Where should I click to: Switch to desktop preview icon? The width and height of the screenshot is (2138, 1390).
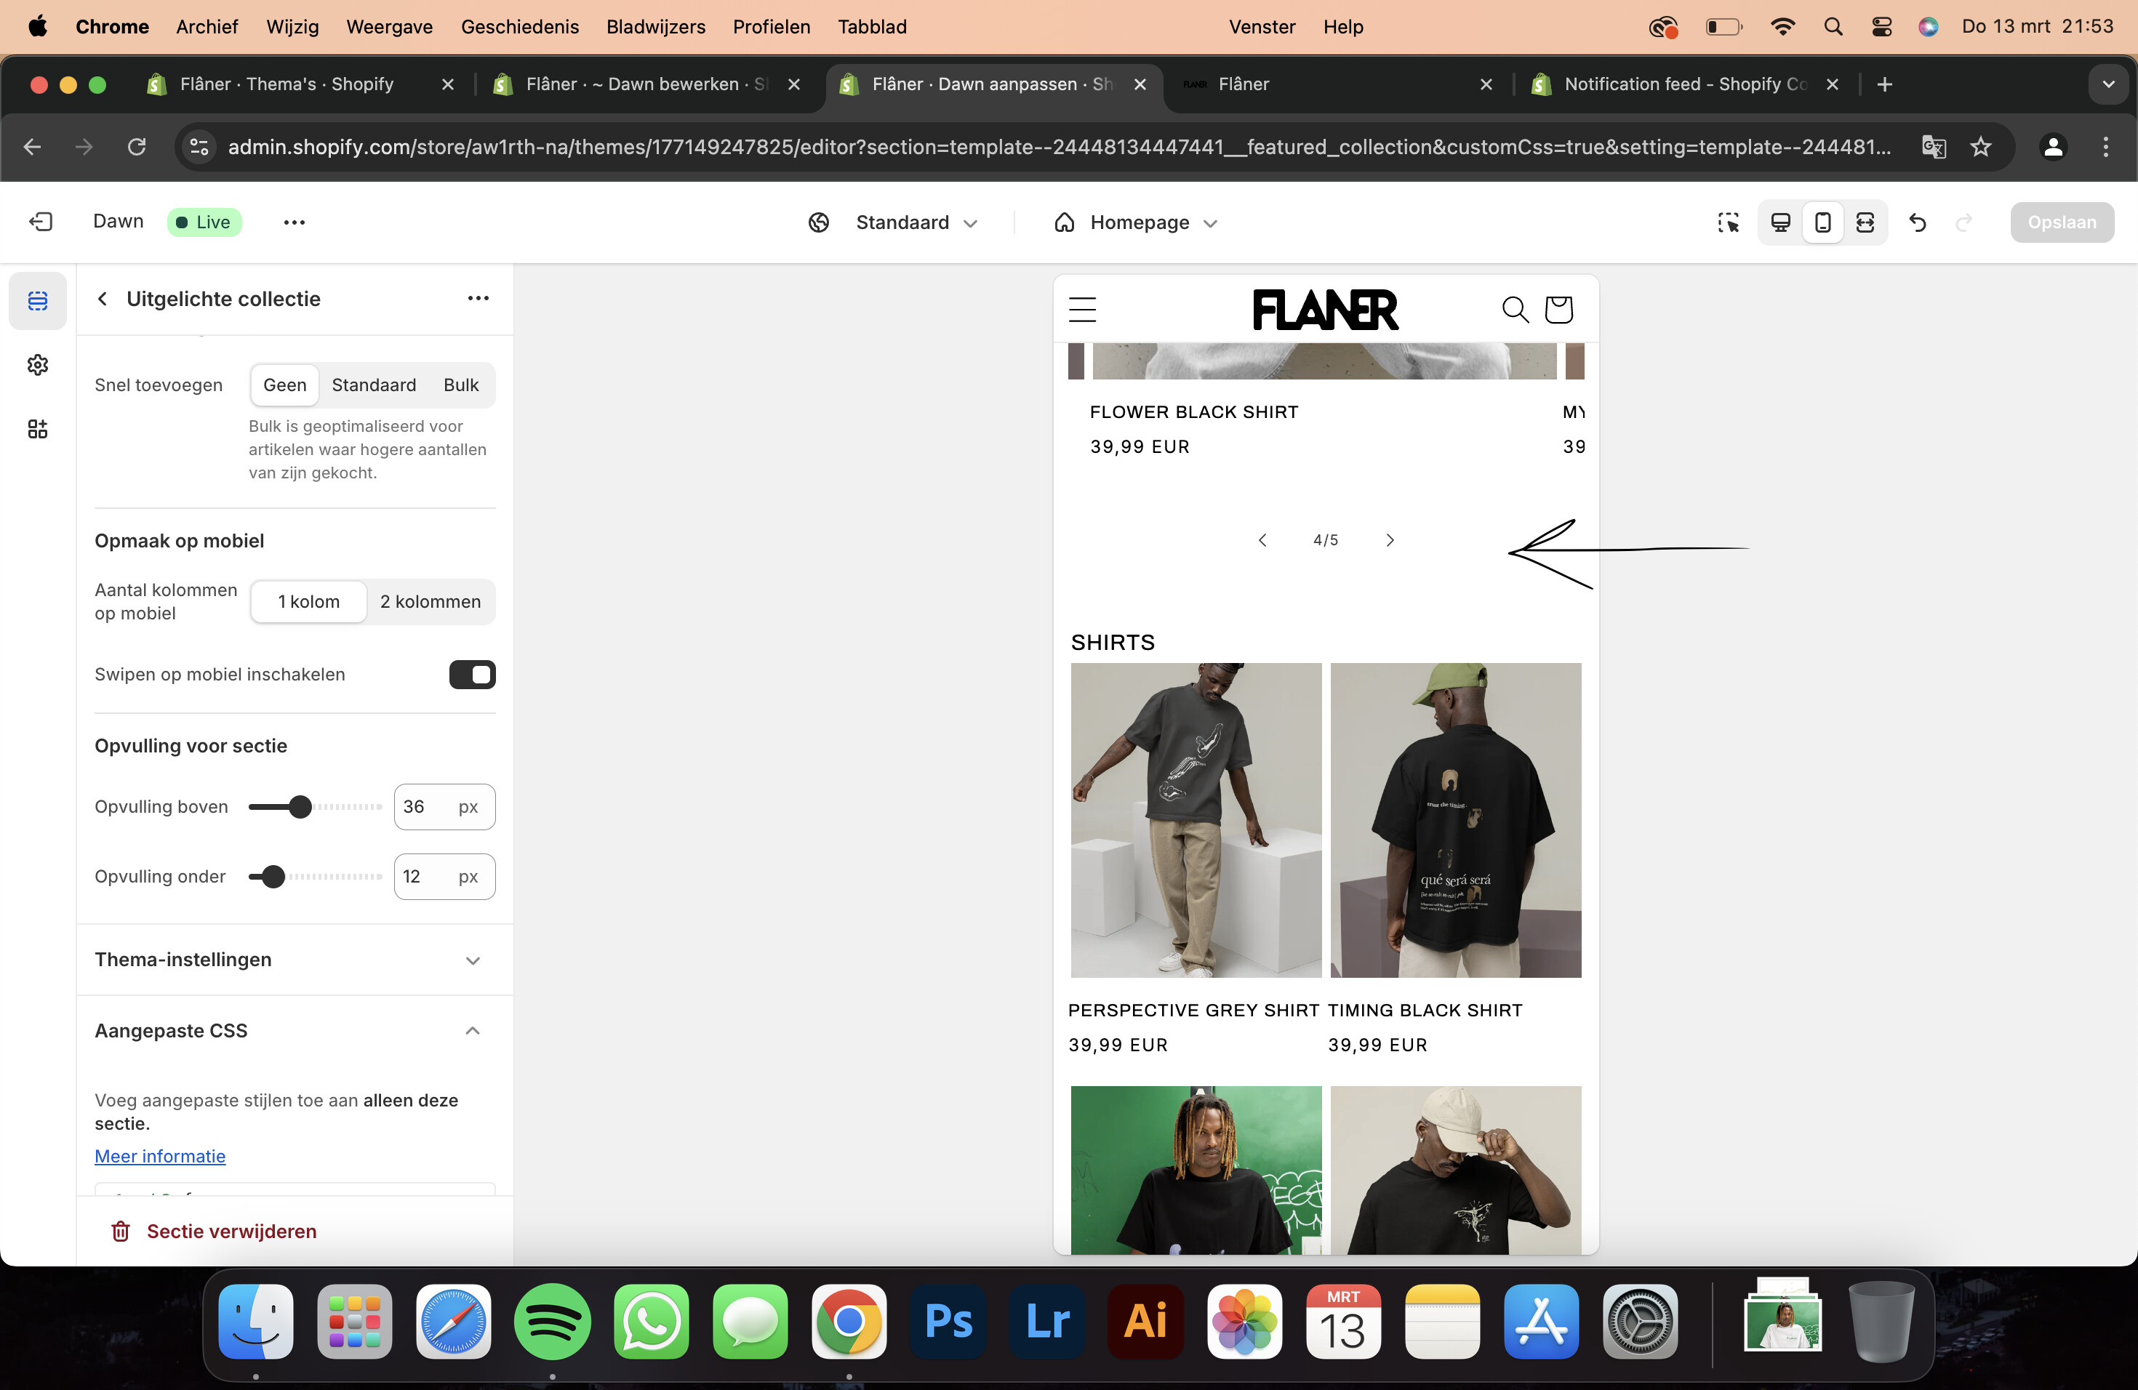click(1779, 222)
